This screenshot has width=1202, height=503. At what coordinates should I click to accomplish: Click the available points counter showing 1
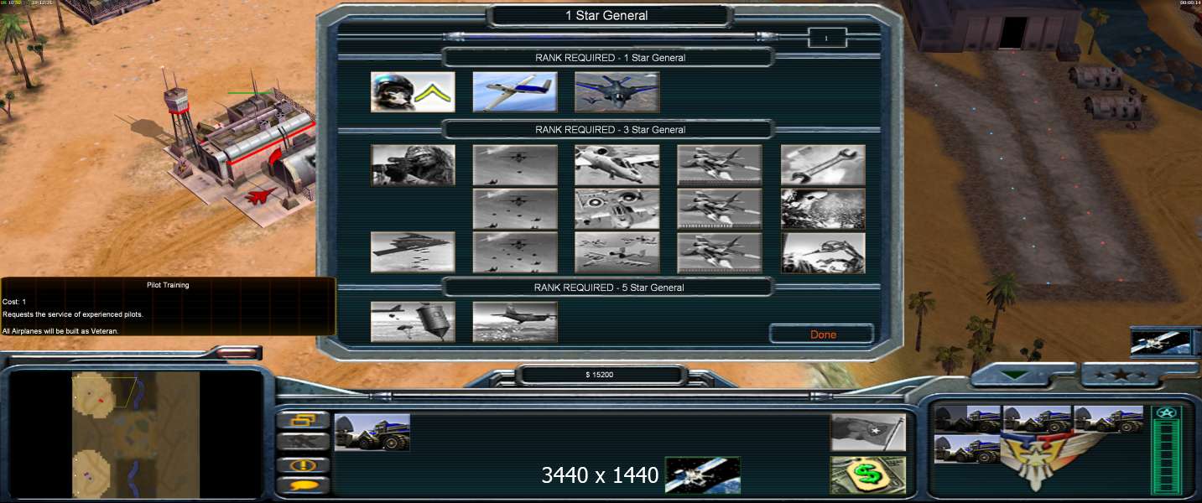[827, 38]
